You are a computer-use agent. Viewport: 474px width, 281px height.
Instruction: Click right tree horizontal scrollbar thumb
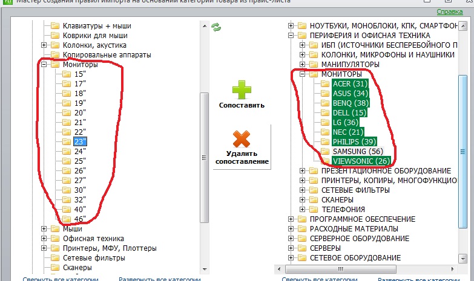[341, 269]
